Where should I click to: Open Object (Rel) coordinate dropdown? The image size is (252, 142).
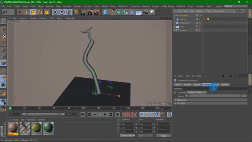(x=127, y=136)
